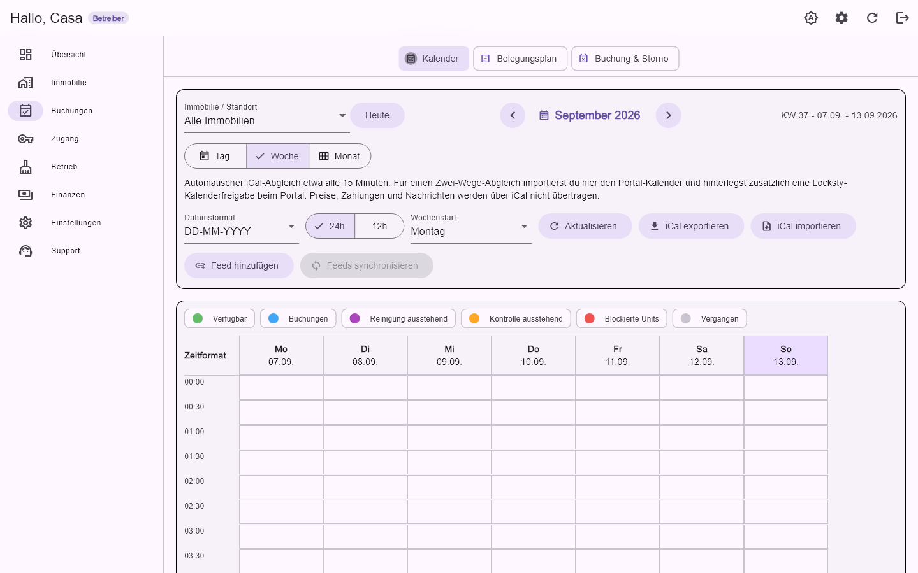Open the Belegungsplan tab
Viewport: 918px width, 573px height.
(520, 59)
